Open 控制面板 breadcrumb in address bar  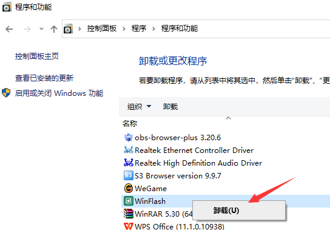[x=102, y=29]
